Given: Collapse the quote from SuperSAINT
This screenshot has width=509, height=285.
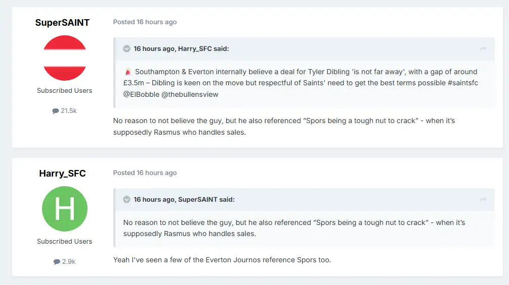Looking at the screenshot, I should coord(126,200).
